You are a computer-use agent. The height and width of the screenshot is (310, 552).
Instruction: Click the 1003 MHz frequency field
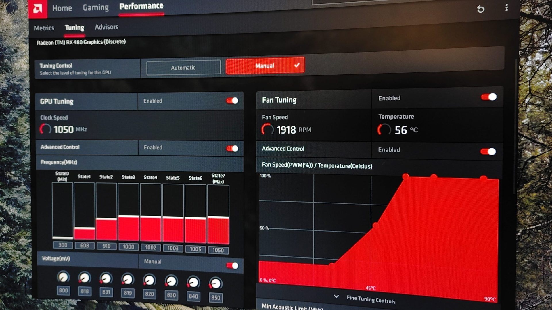pos(173,248)
